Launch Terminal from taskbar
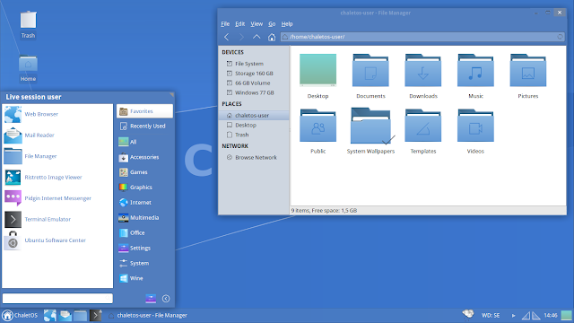 96,315
